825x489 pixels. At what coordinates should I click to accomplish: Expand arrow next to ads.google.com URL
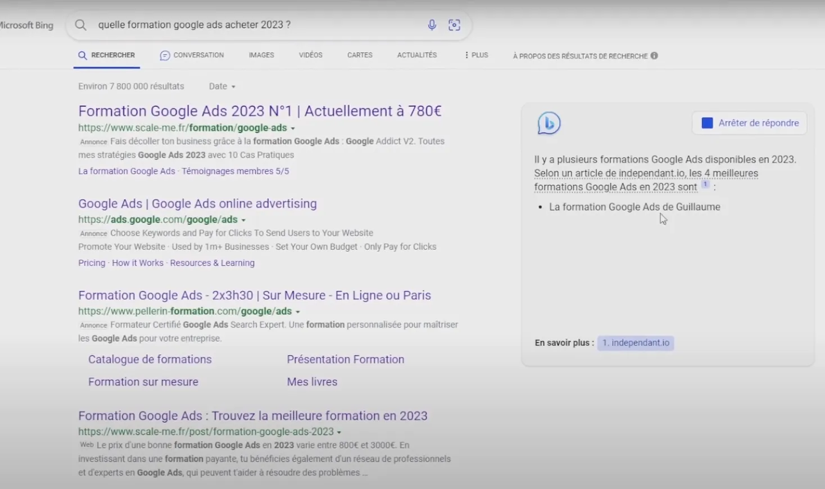pyautogui.click(x=243, y=220)
